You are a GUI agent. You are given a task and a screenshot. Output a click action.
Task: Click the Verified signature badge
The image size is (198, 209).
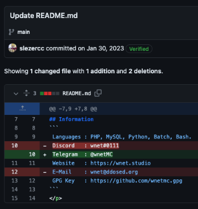click(x=139, y=49)
